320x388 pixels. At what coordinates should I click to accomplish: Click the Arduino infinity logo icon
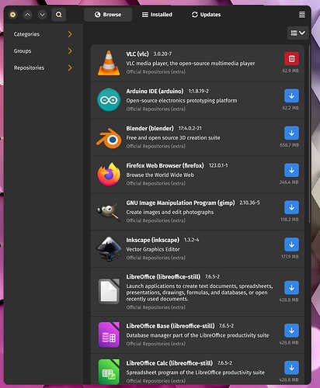pyautogui.click(x=109, y=100)
